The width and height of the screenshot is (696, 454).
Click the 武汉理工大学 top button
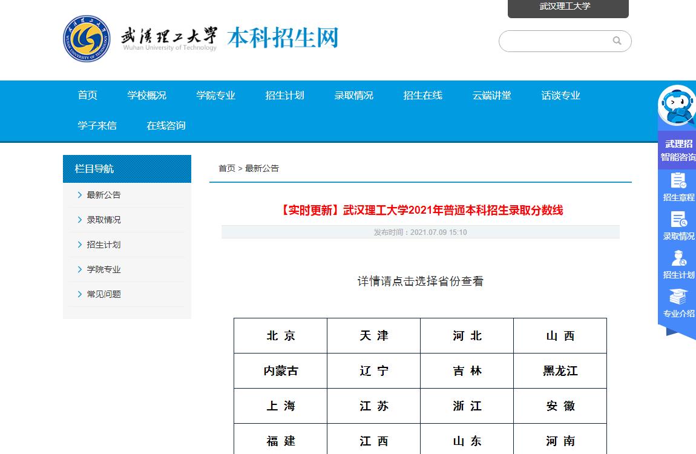click(x=568, y=8)
